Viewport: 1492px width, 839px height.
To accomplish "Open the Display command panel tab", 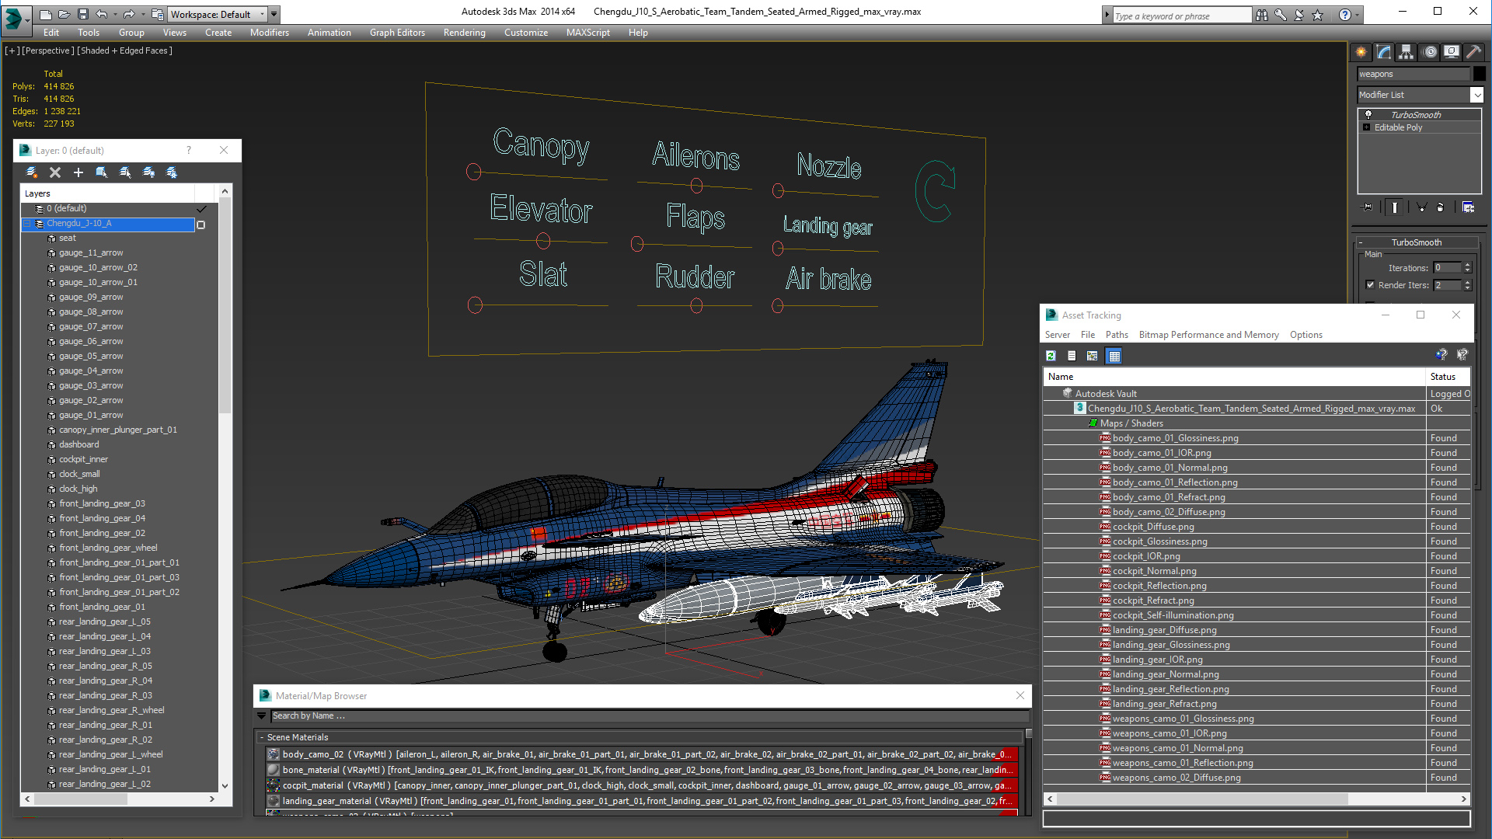I will [x=1451, y=52].
